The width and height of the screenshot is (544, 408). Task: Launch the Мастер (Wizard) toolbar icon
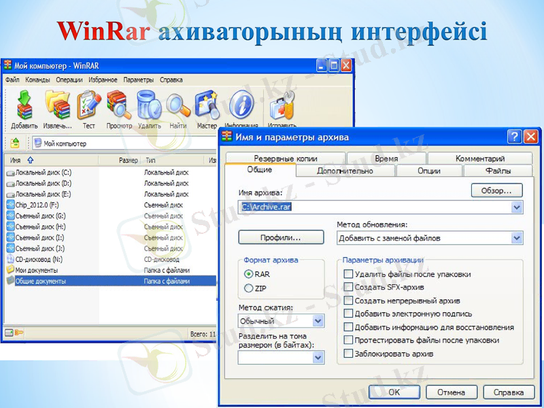click(x=207, y=106)
